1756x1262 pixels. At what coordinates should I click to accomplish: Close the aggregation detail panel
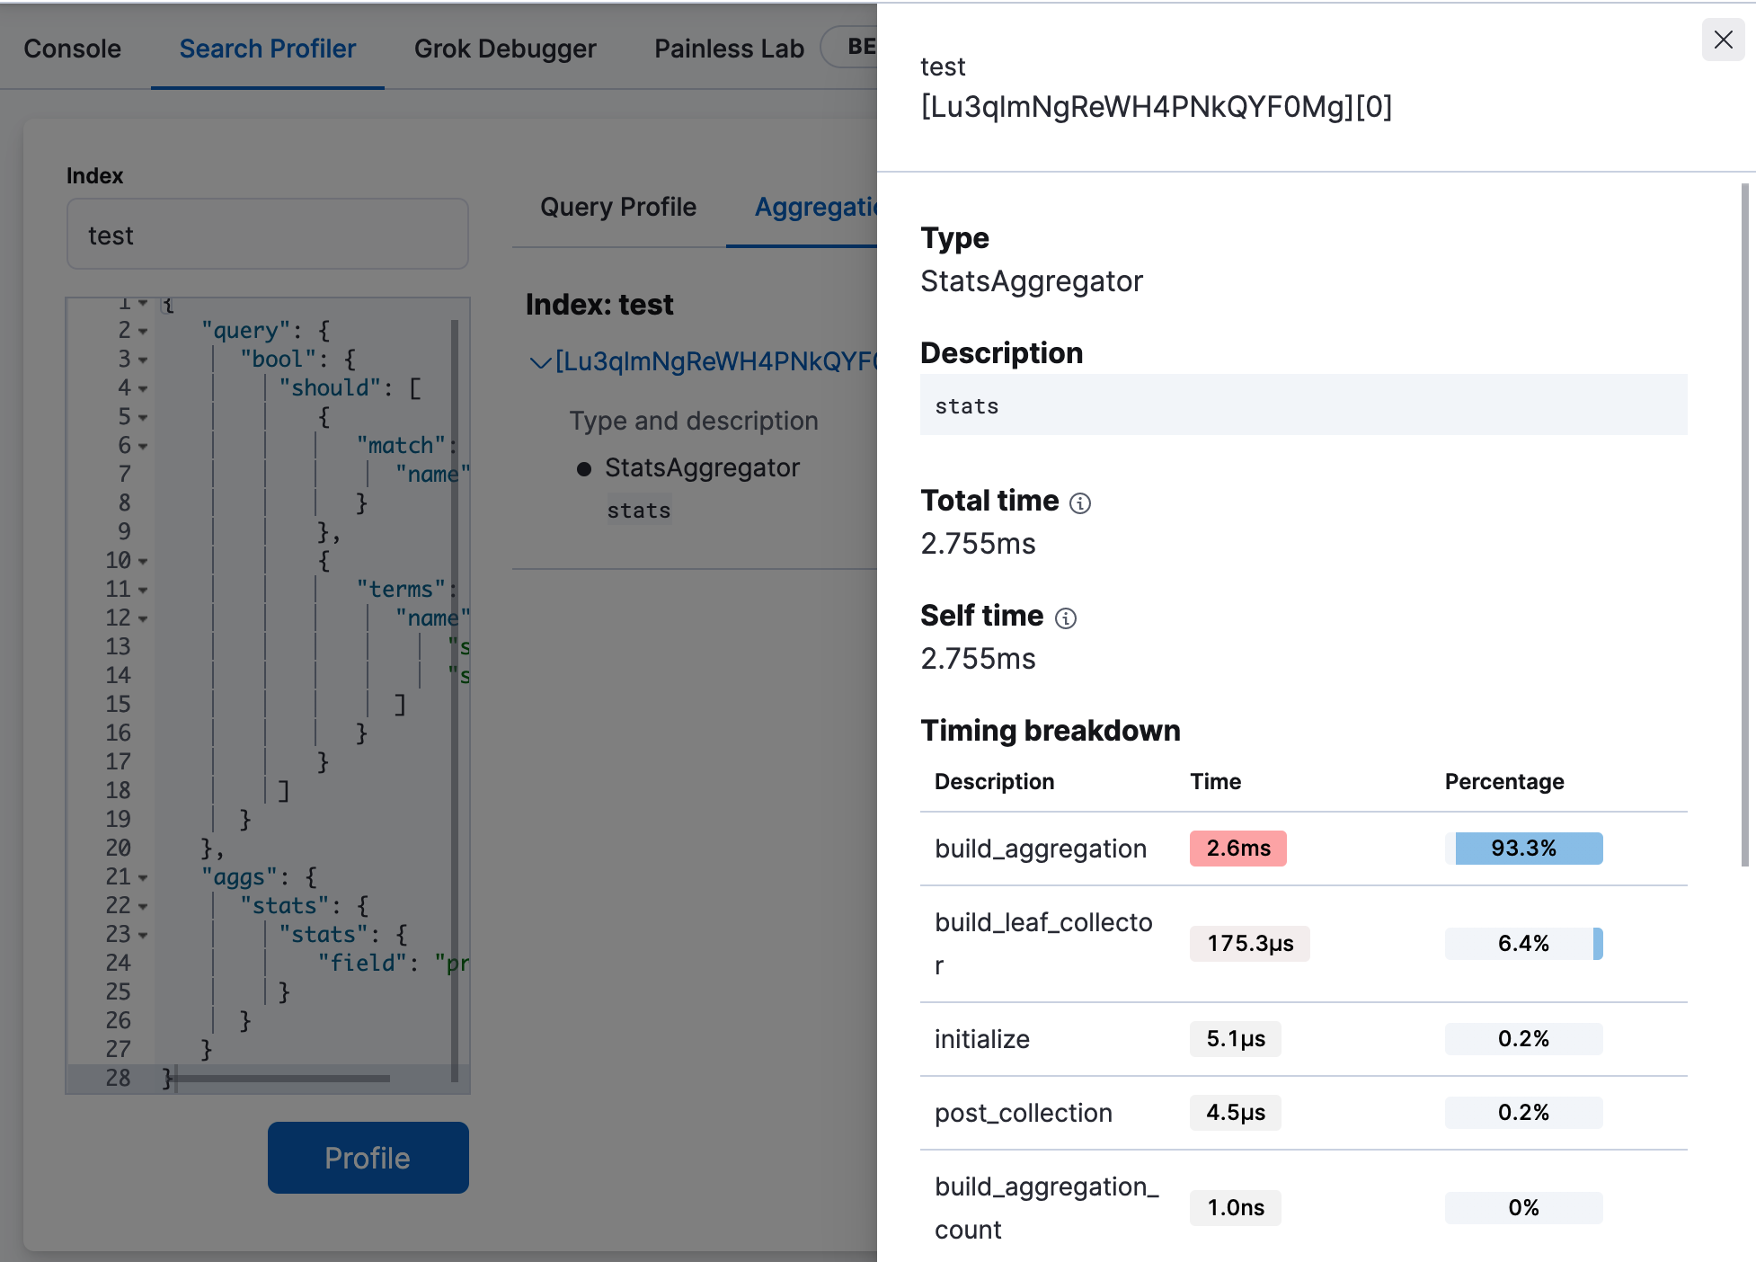(x=1724, y=40)
